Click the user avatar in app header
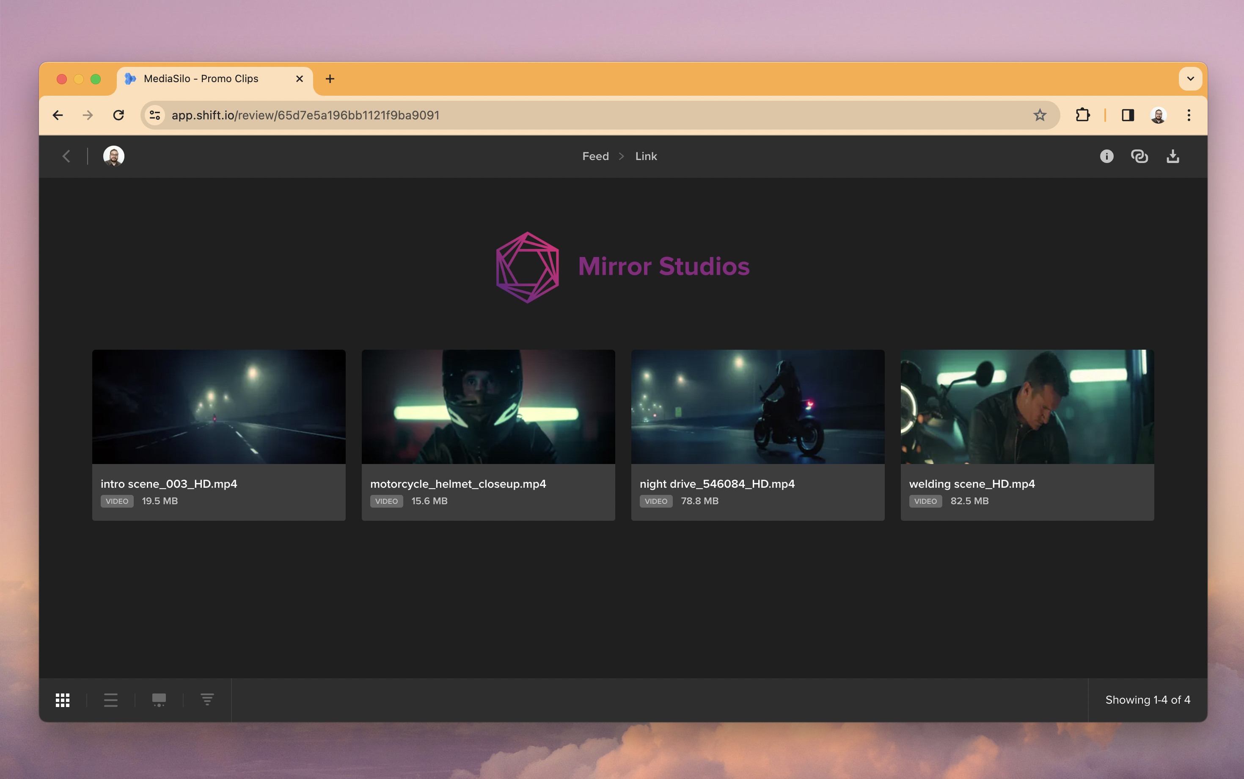This screenshot has width=1244, height=779. pos(114,156)
